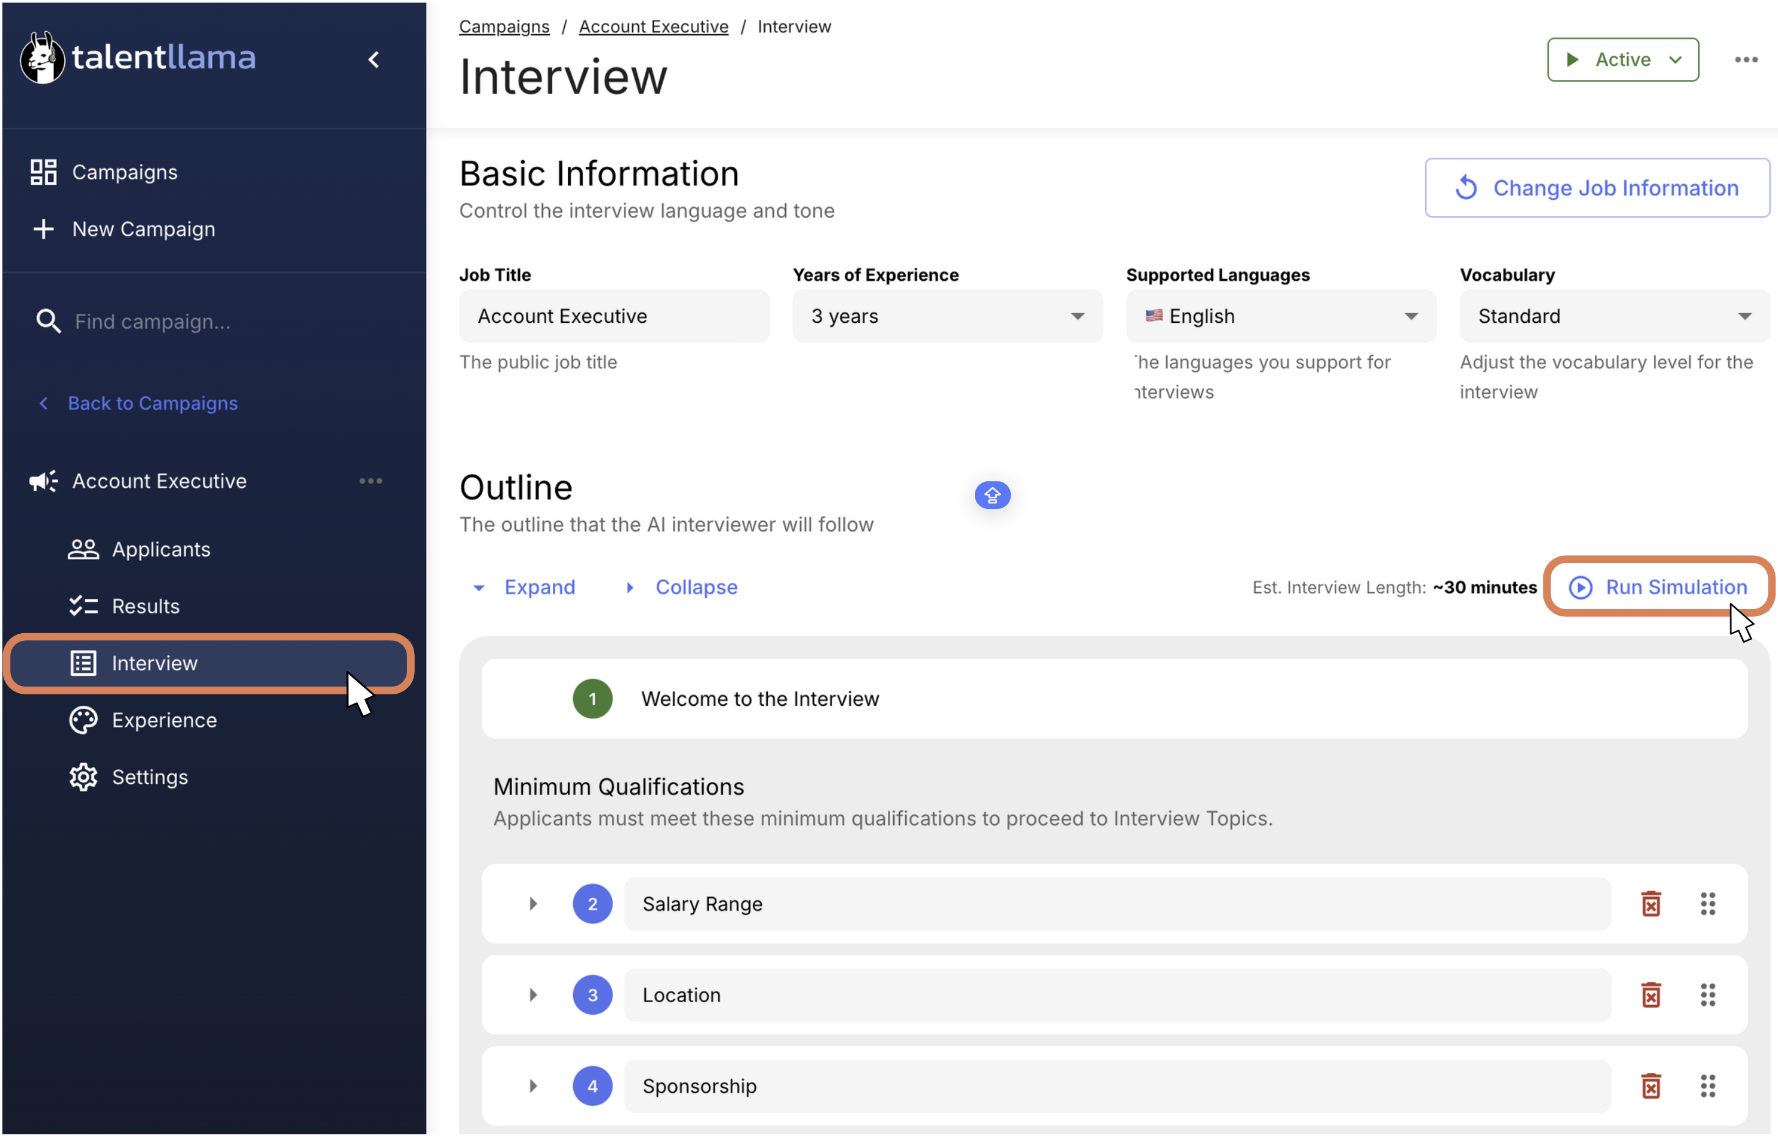Viewport: 1778px width, 1139px height.
Task: Click Change Job Information button
Action: click(x=1597, y=188)
